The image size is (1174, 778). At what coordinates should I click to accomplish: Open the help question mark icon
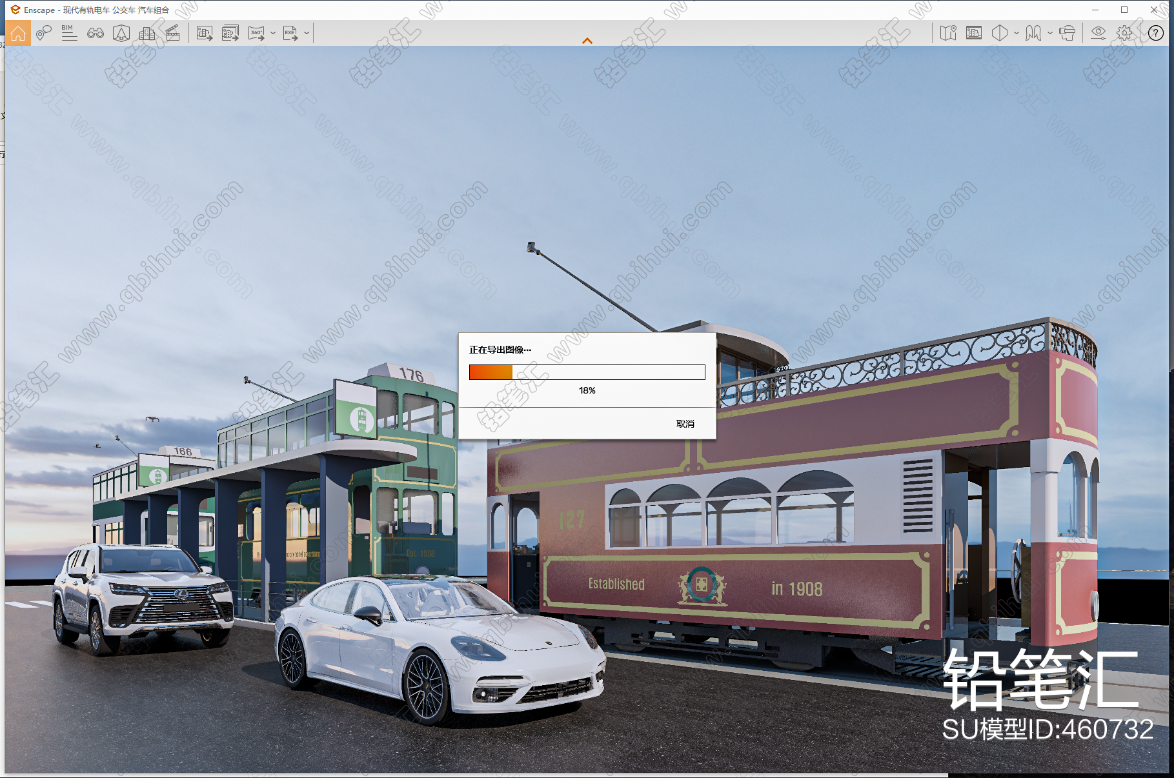click(1156, 33)
